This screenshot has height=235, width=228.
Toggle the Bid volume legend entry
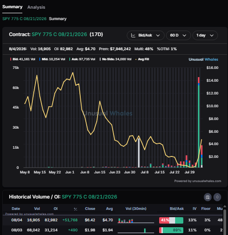click(23, 59)
